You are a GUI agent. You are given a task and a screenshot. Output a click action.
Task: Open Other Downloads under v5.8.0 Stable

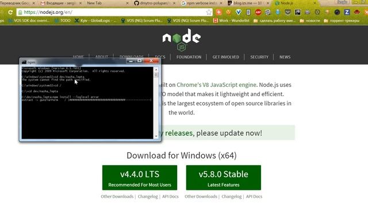tap(201, 197)
